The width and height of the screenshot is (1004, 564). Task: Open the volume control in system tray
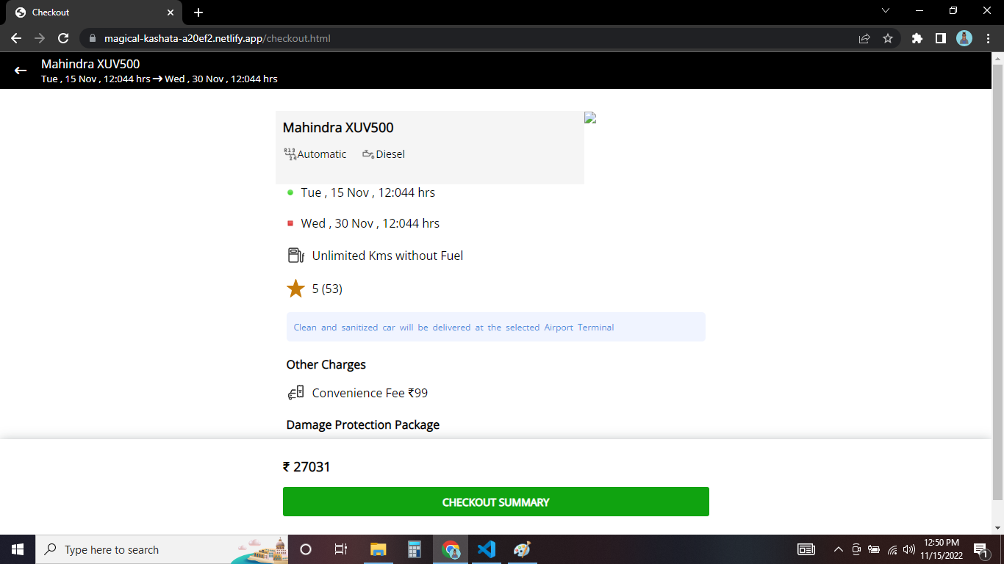(x=909, y=549)
